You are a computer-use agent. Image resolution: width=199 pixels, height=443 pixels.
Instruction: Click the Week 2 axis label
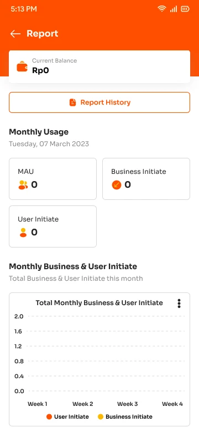pyautogui.click(x=82, y=404)
